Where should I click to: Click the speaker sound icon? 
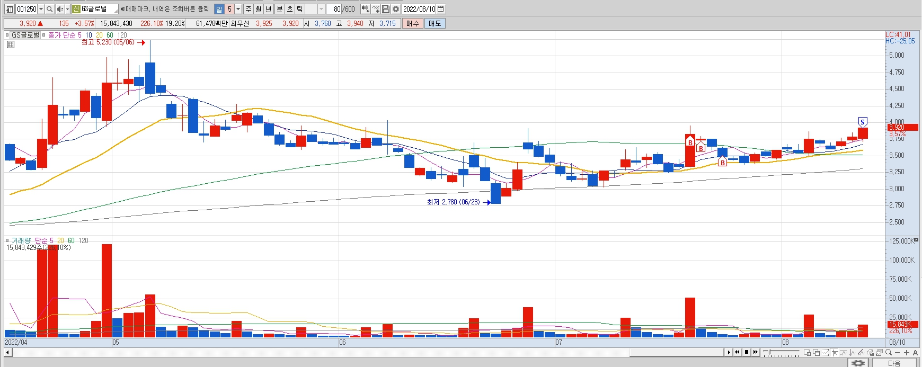click(60, 9)
